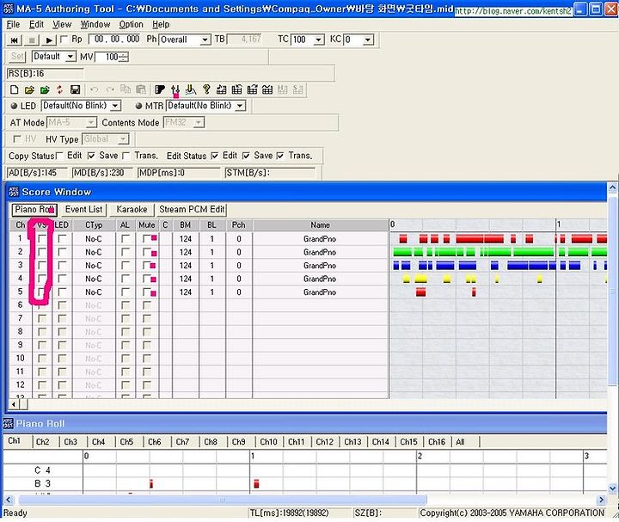Screen dimensions: 619x522
Task: Open the View menu
Action: [63, 24]
